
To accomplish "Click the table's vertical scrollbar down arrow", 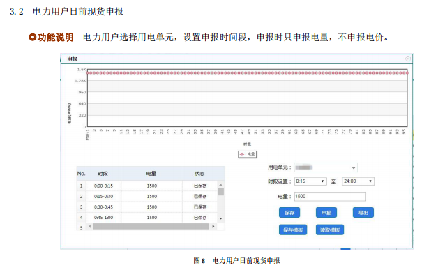I will tap(220, 218).
